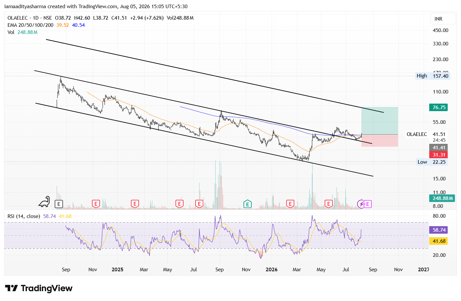Click the countdown timer 24:45

tap(439, 140)
